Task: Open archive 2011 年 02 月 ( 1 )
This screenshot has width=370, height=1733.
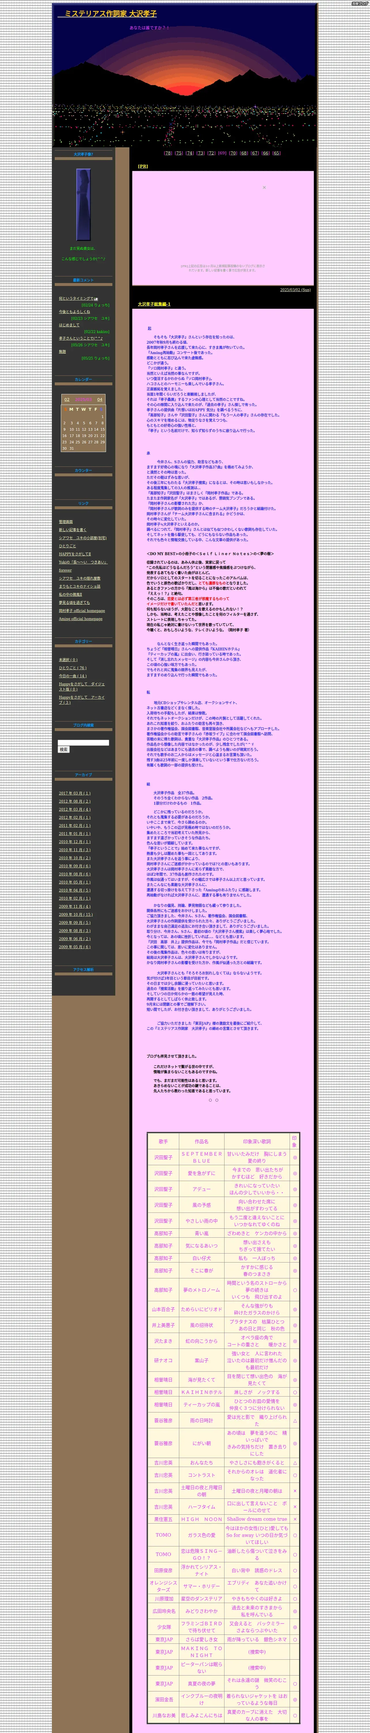Action: click(x=75, y=825)
